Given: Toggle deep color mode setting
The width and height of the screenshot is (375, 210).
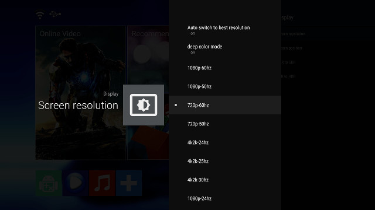Looking at the screenshot, I should pyautogui.click(x=225, y=49).
